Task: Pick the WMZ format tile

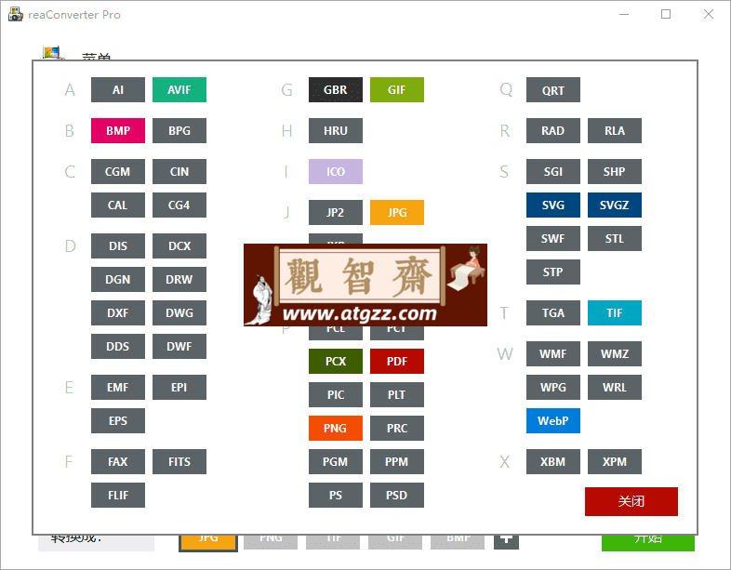Action: click(615, 353)
